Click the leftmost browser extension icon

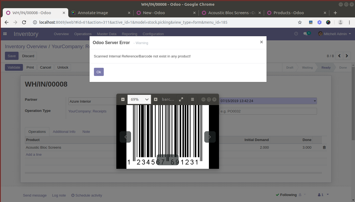pyautogui.click(x=311, y=22)
